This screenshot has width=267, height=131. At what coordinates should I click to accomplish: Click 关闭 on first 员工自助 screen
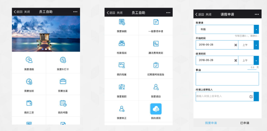[27, 12]
